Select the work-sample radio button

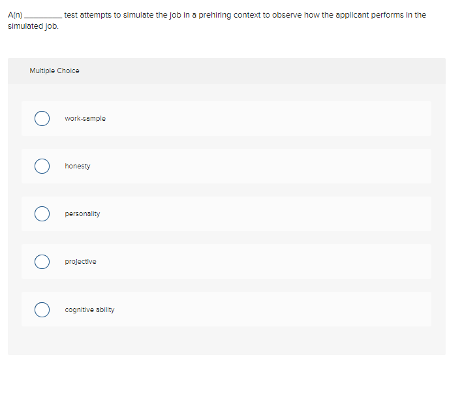42,119
